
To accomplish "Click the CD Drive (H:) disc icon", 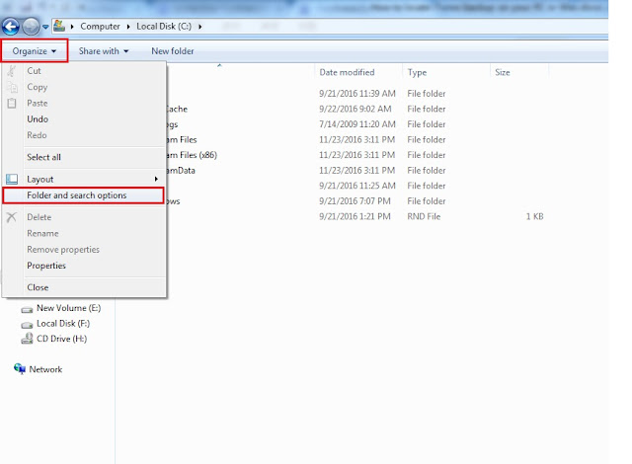I will 27,339.
